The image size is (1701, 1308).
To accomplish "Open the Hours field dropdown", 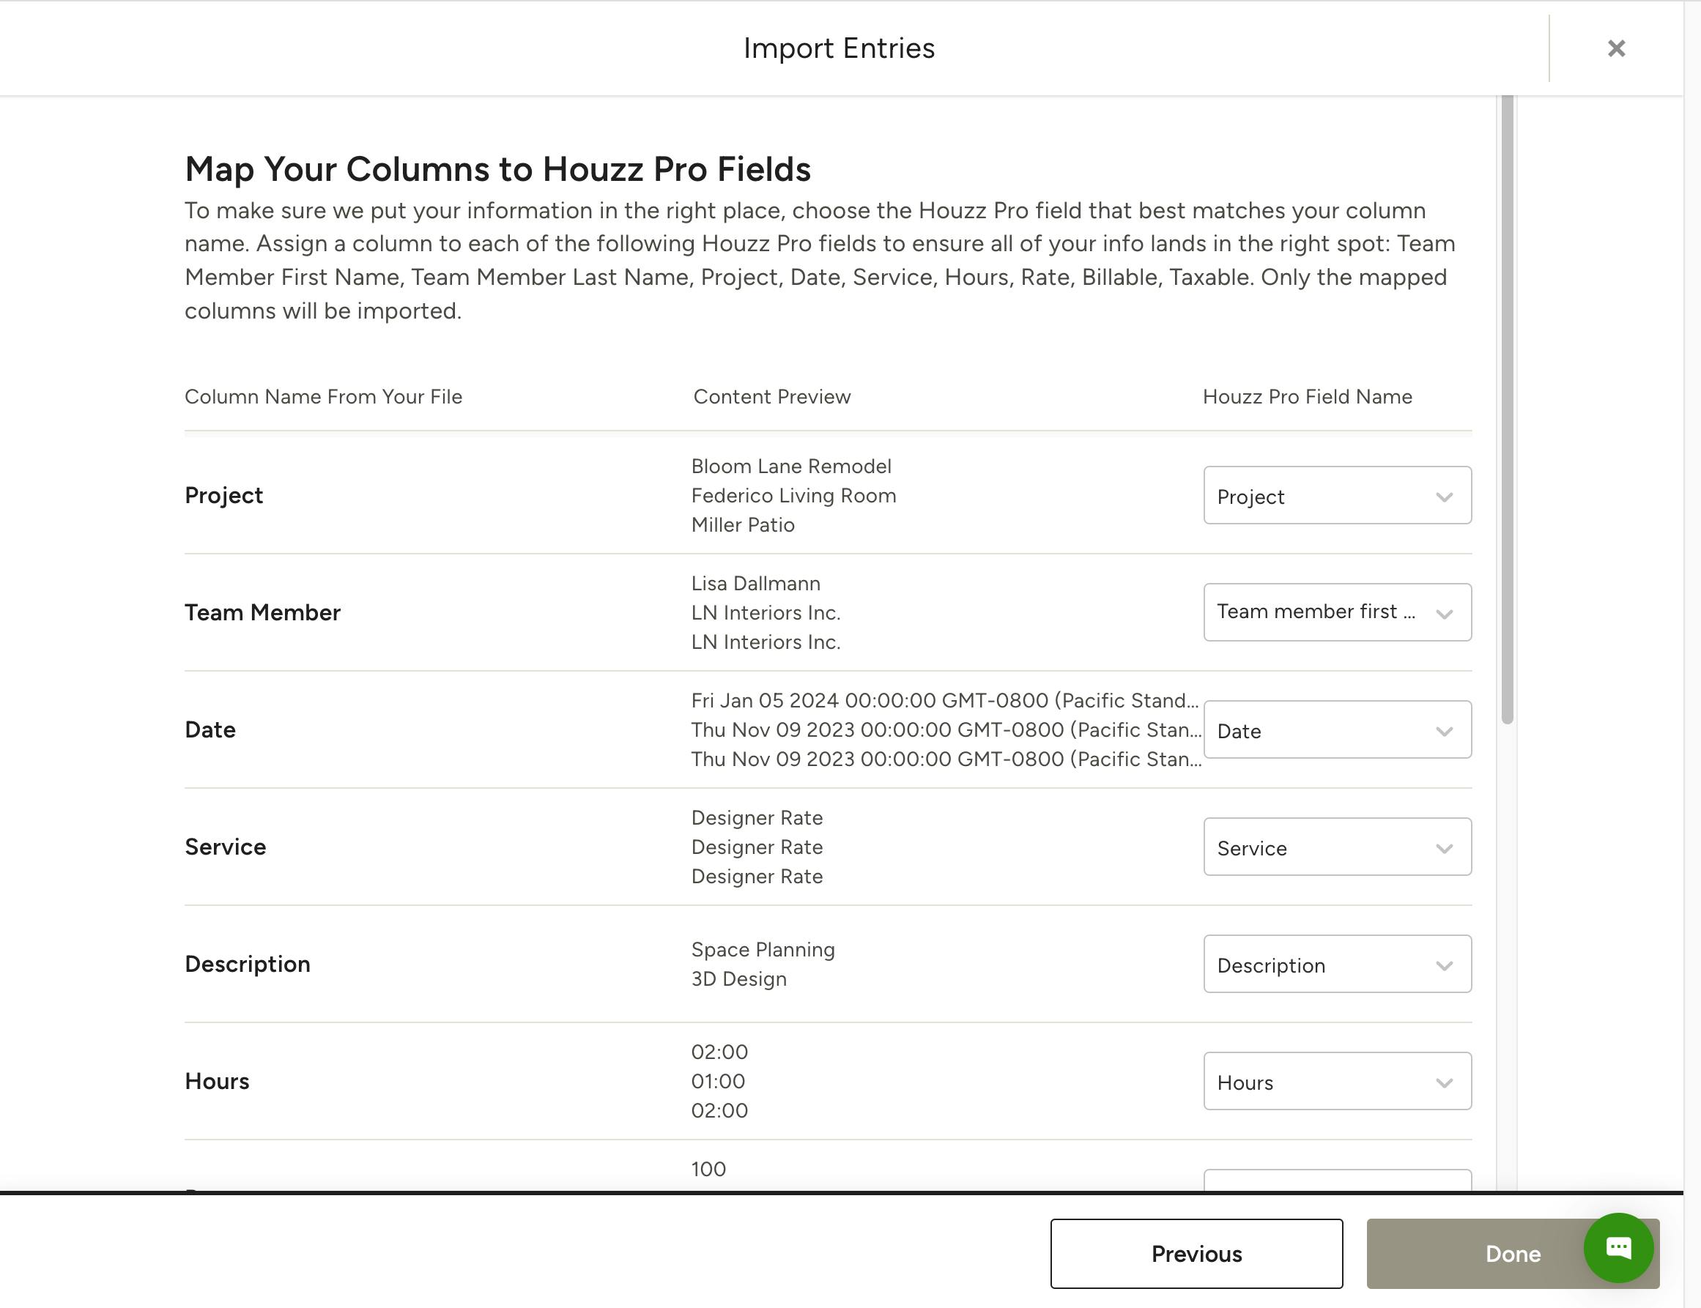I will click(1337, 1082).
